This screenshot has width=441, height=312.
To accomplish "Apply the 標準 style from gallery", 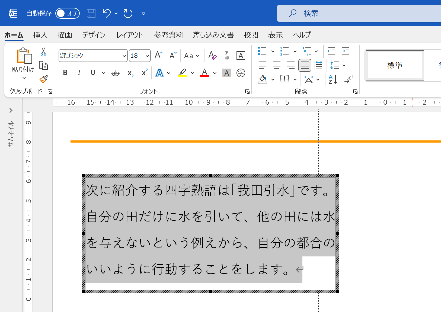I will (x=395, y=65).
